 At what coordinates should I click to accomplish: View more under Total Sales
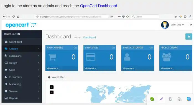coord(91,68)
